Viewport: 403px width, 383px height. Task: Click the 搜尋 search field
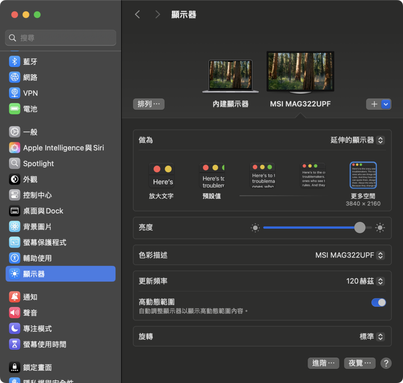pyautogui.click(x=61, y=38)
